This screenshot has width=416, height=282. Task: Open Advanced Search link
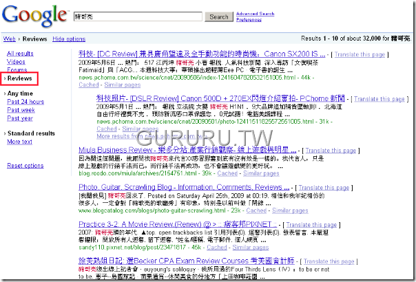pos(256,14)
